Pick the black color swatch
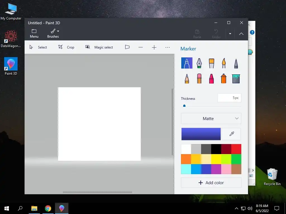Screen dimensions: 286x214 [x=216, y=149]
